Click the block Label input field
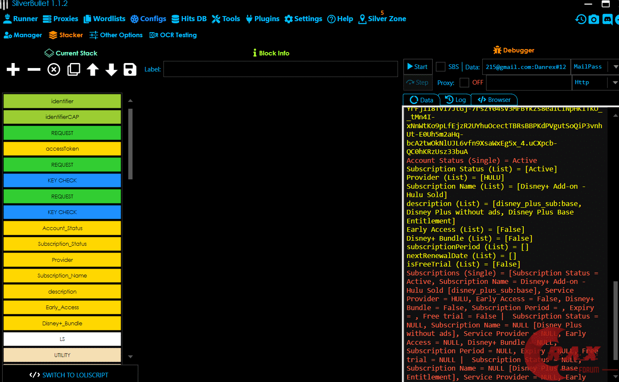619x382 pixels. click(281, 69)
